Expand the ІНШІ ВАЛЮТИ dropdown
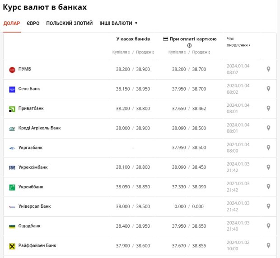This screenshot has width=280, height=258. (118, 23)
